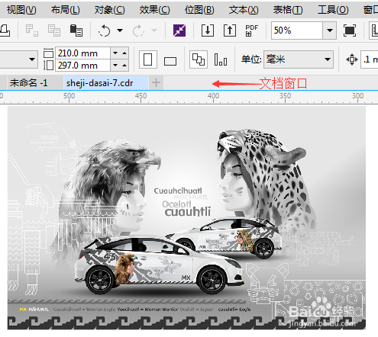Expand the 50% zoom level dropdown

click(330, 30)
